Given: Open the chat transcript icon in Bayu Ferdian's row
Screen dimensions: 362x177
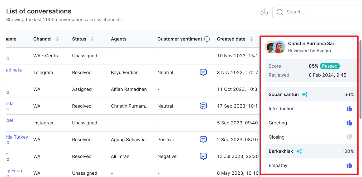Looking at the screenshot, I should click(203, 72).
